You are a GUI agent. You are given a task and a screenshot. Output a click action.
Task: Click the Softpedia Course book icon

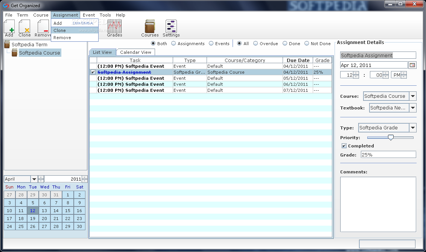tap(14, 53)
